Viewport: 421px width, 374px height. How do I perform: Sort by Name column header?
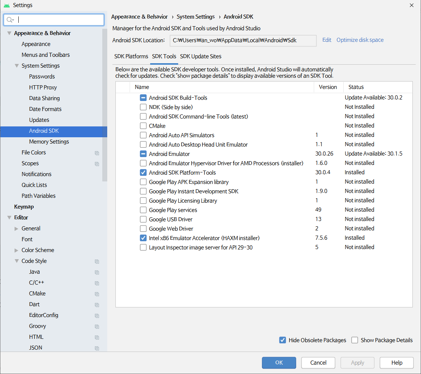tap(222, 87)
